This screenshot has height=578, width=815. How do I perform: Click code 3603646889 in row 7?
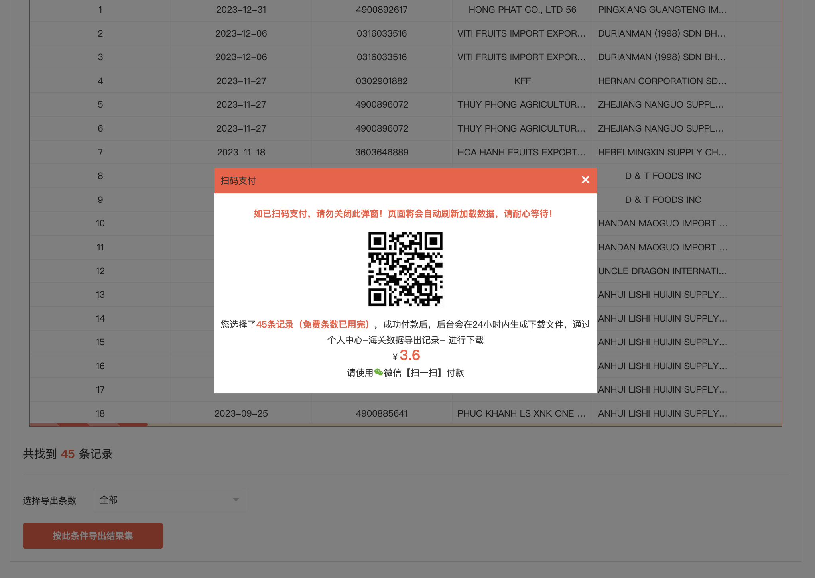coord(382,152)
